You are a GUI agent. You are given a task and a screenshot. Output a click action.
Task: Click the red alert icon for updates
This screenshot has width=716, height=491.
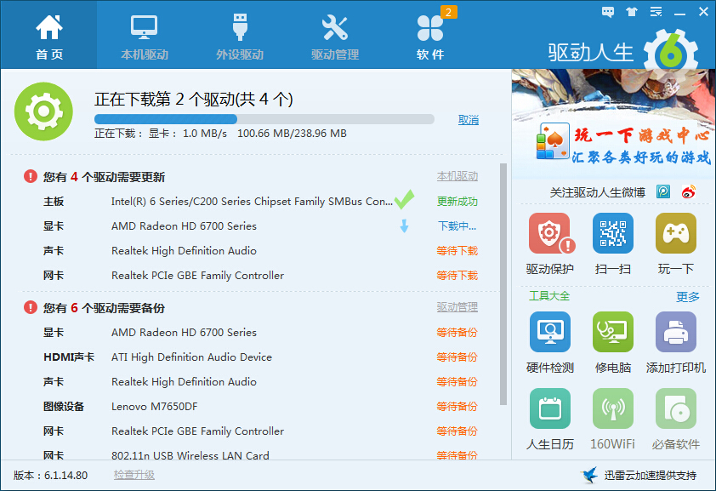(x=30, y=176)
